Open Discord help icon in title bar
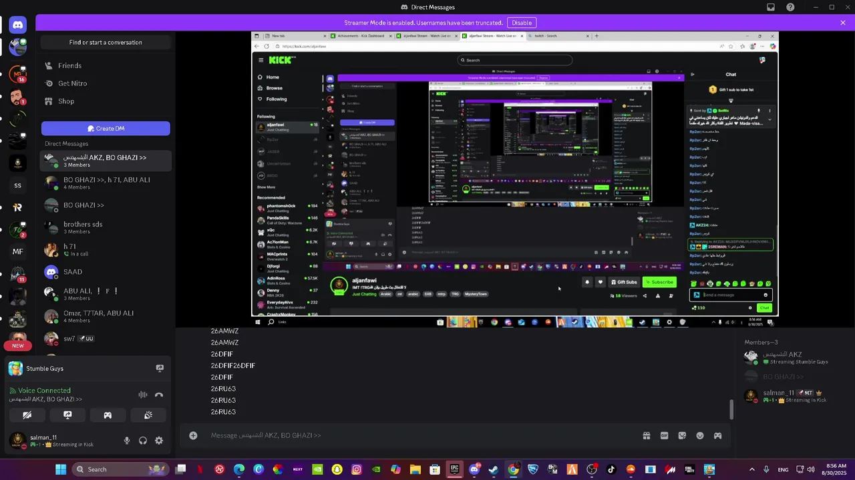 (791, 7)
